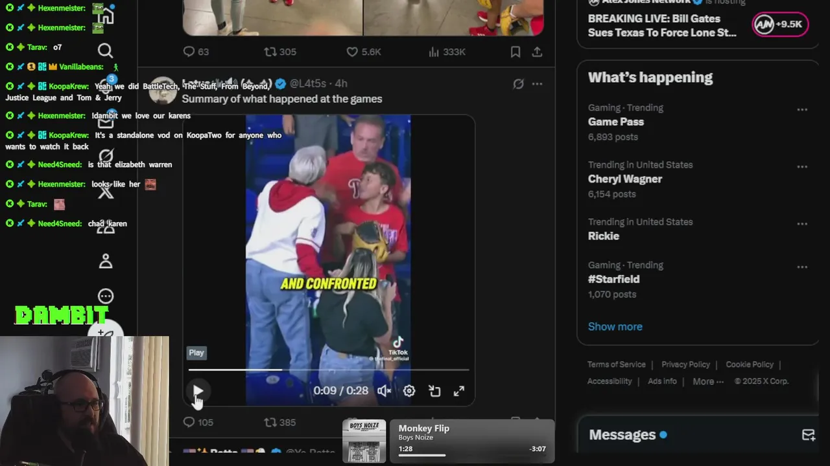Open options for Game Pass trend
The image size is (830, 466).
point(802,109)
